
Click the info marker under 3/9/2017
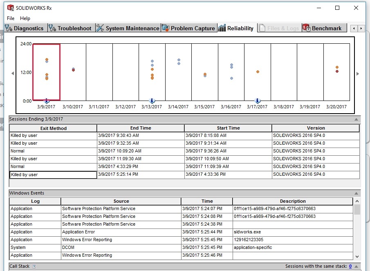pyautogui.click(x=47, y=101)
